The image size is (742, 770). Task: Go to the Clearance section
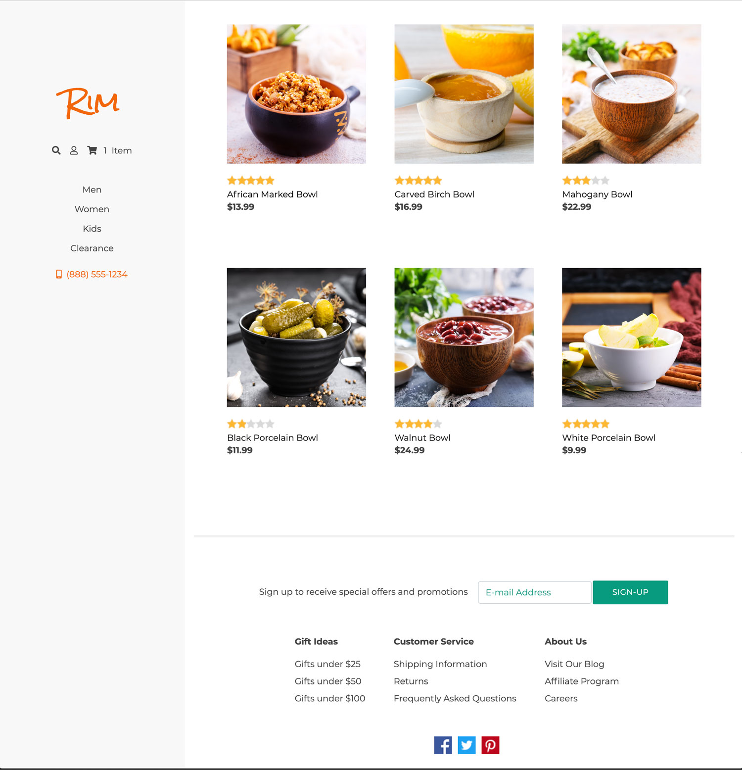(x=92, y=248)
